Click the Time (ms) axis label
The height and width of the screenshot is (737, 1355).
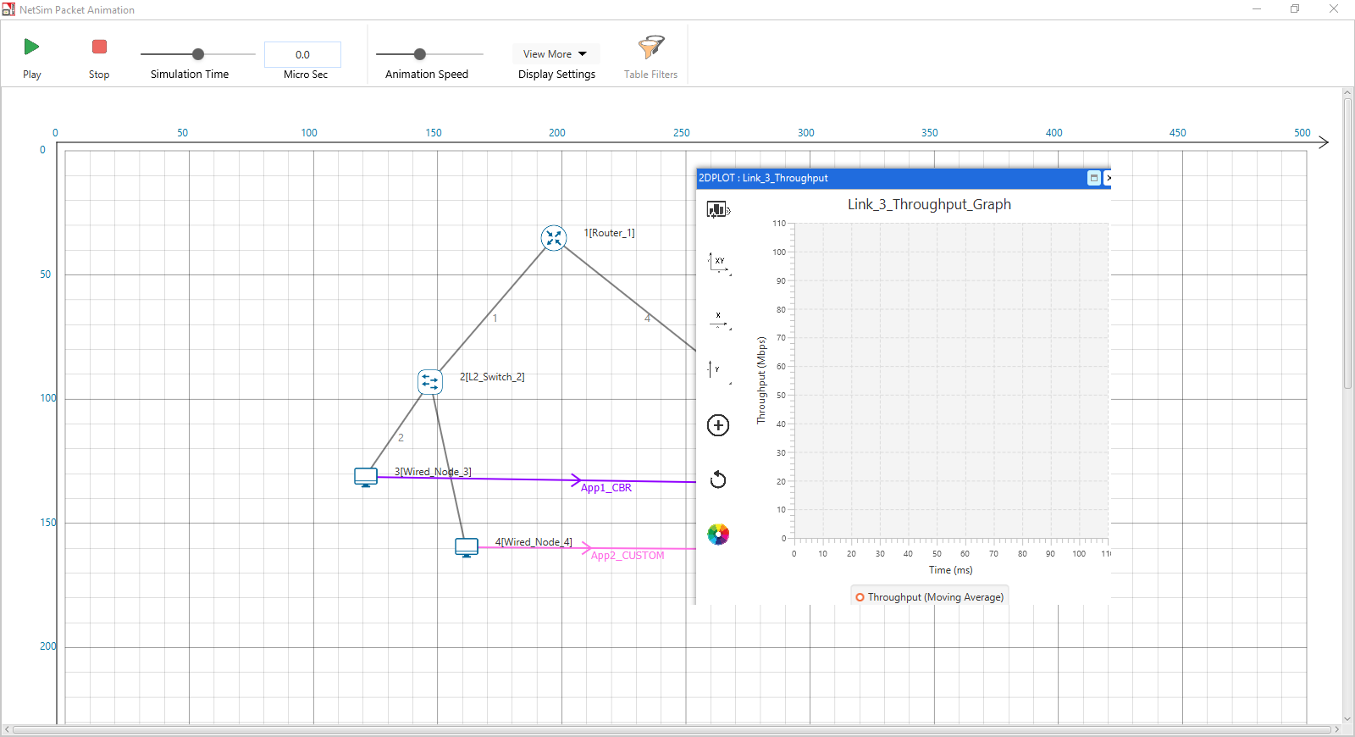(x=950, y=570)
